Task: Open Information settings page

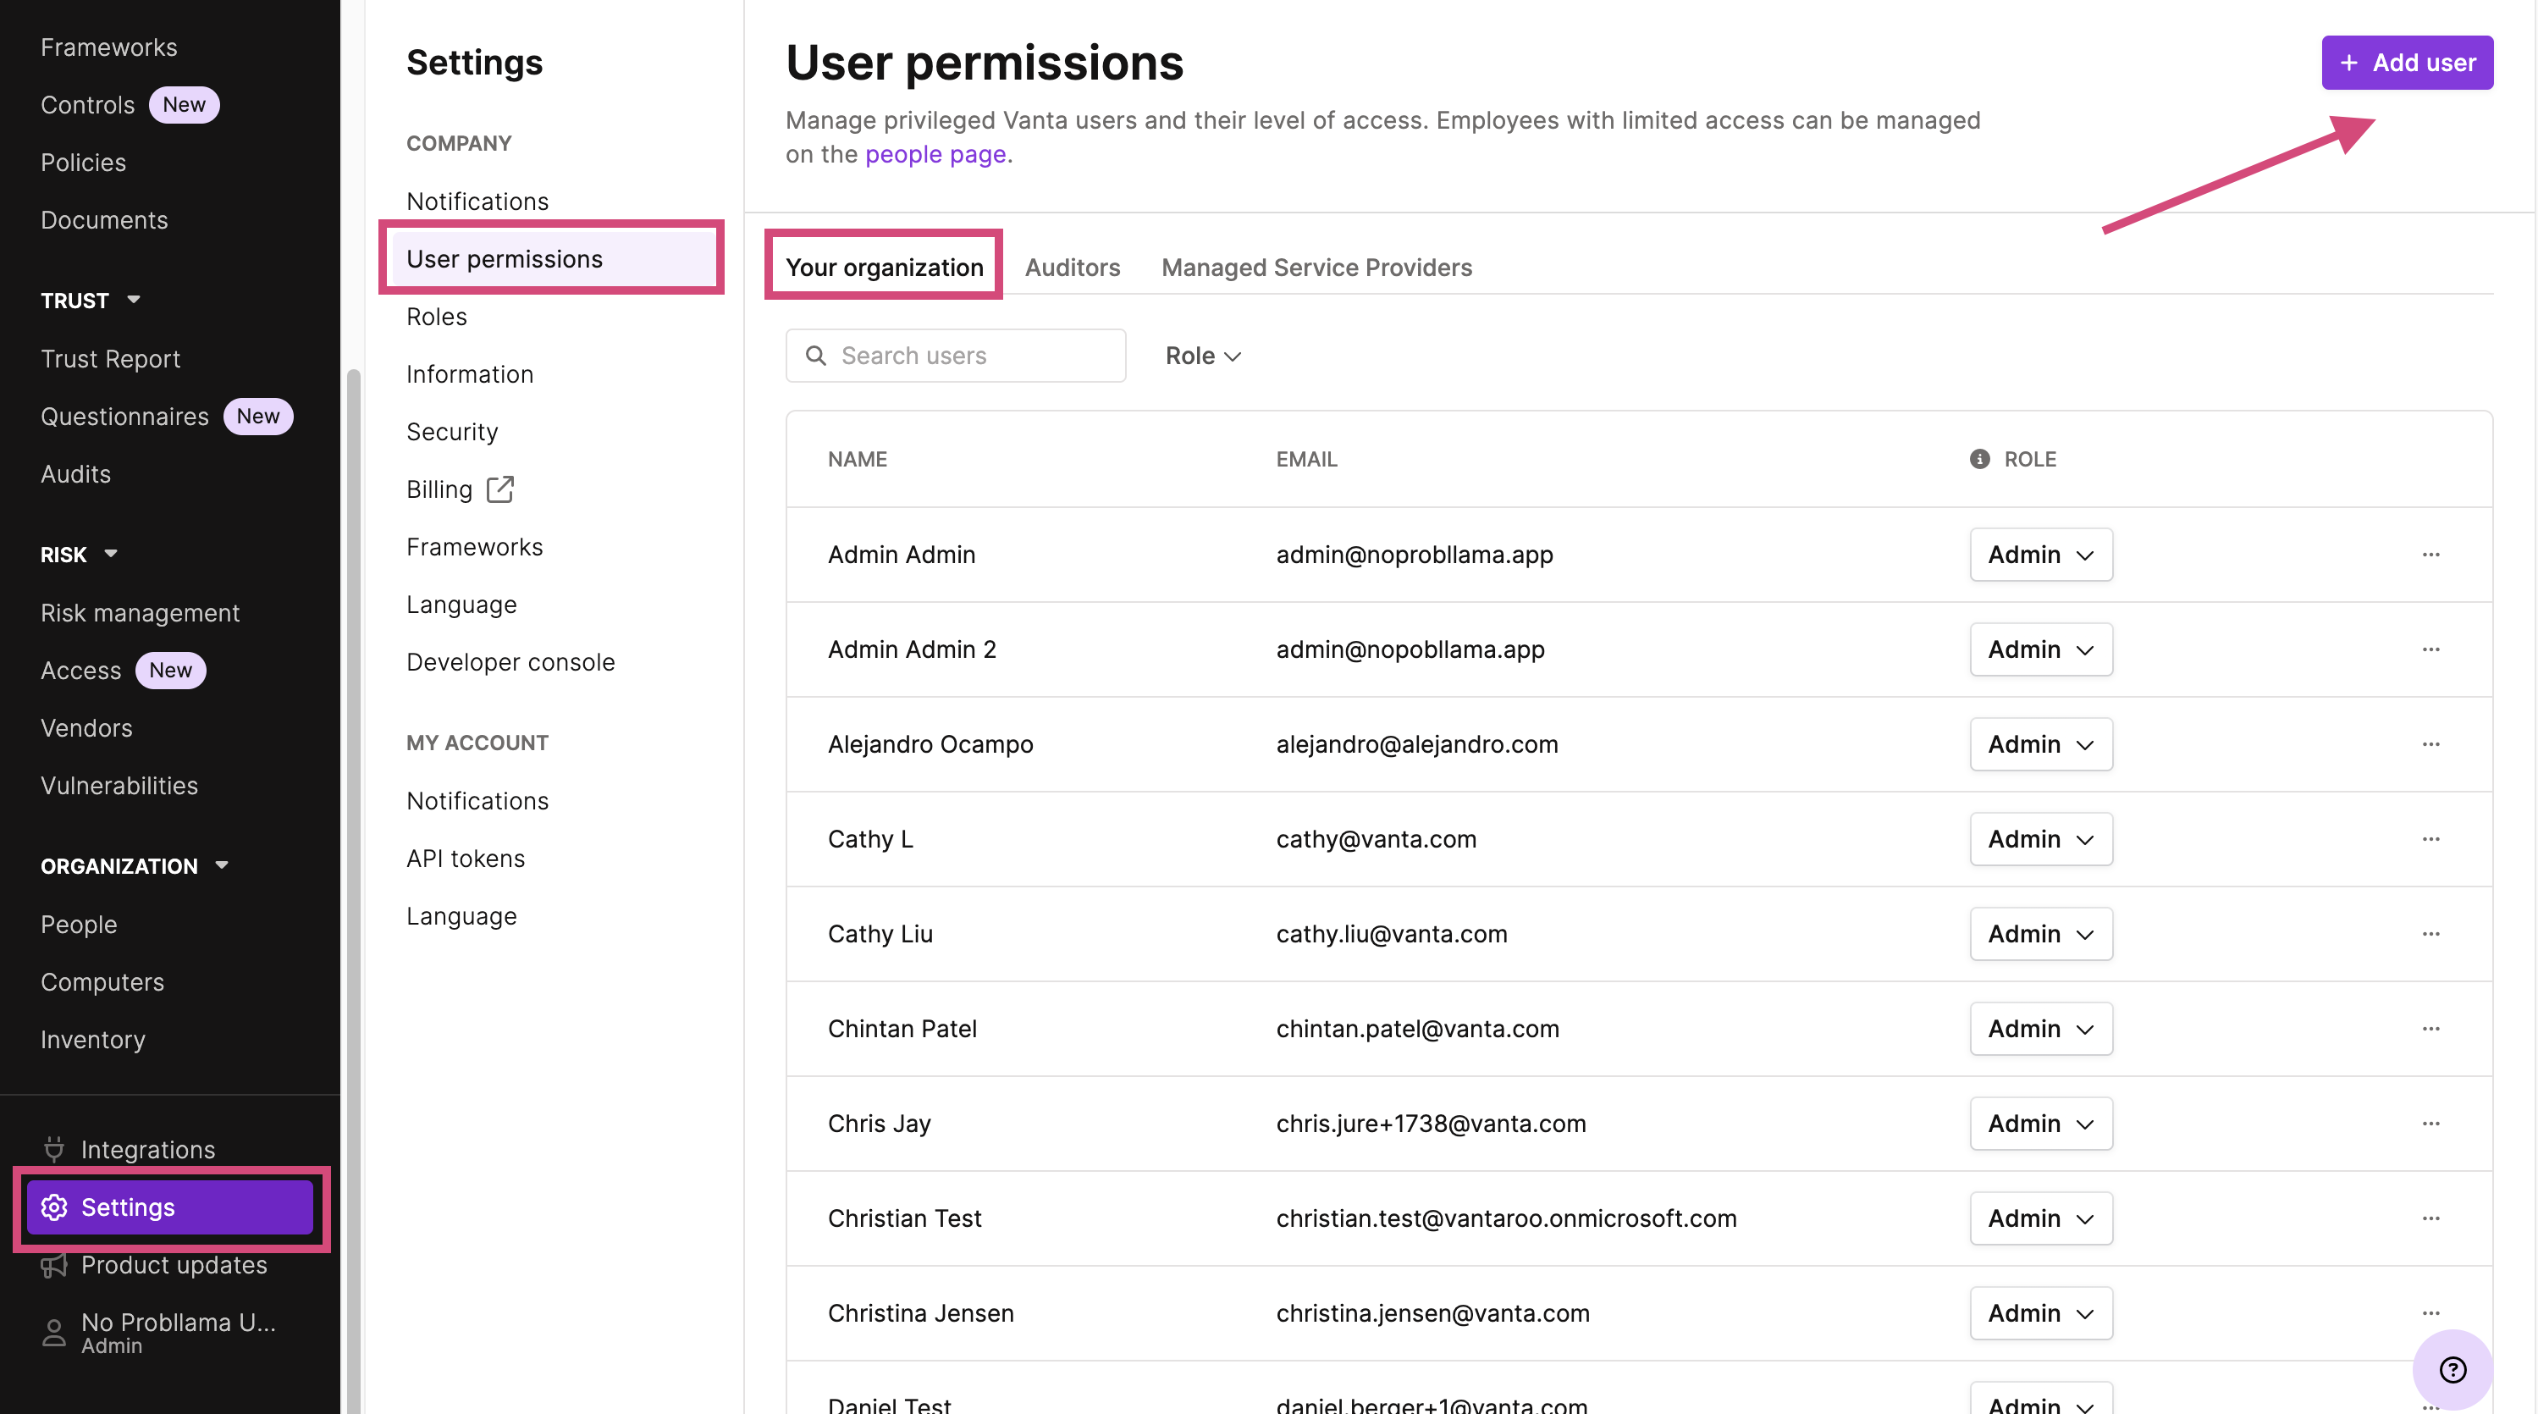Action: coord(469,374)
